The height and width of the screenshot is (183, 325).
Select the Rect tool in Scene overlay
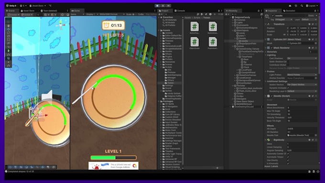coord(8,40)
